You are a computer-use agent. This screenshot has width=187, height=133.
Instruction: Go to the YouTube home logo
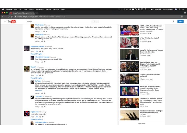(12, 22)
